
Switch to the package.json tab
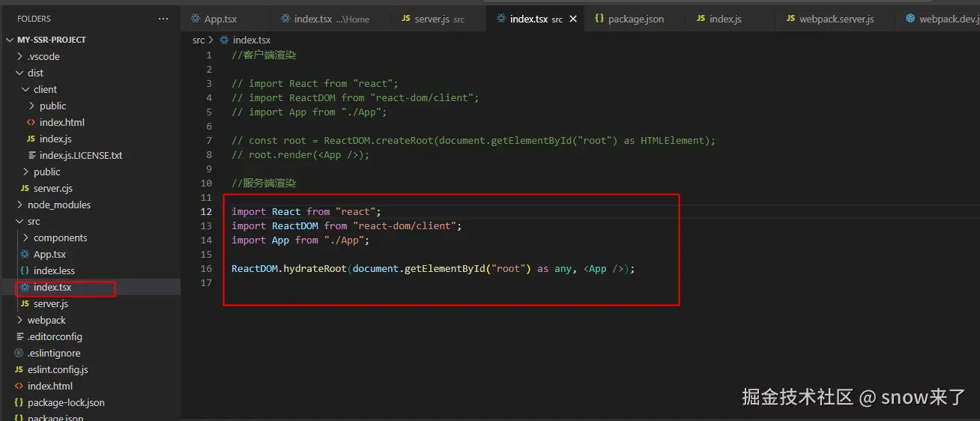[x=636, y=19]
